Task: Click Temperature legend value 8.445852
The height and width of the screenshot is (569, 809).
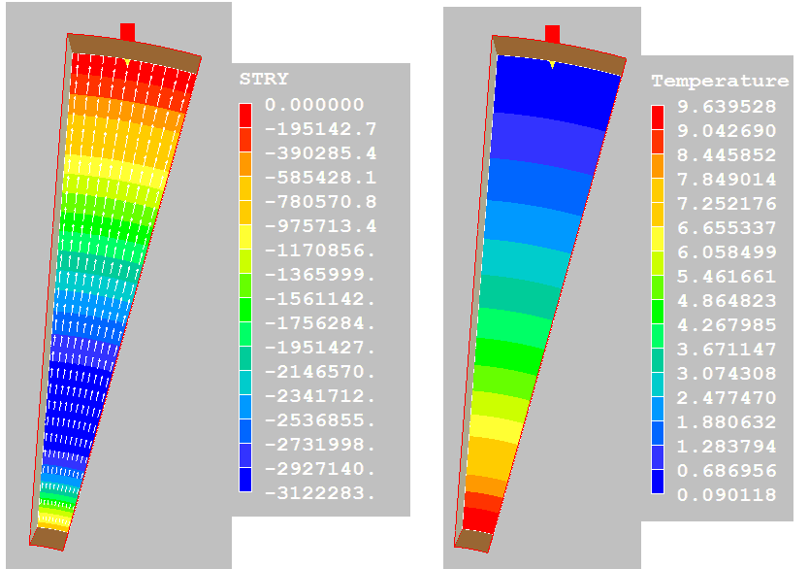Action: (x=727, y=155)
